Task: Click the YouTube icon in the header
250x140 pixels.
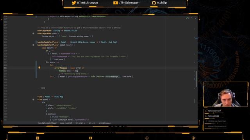Action: [116, 3]
